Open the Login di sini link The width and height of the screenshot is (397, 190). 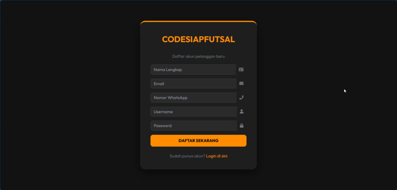tap(217, 156)
